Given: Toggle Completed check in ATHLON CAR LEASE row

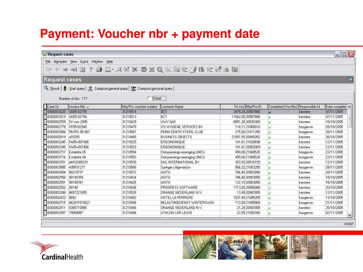Looking at the screenshot, I should click(269, 213).
